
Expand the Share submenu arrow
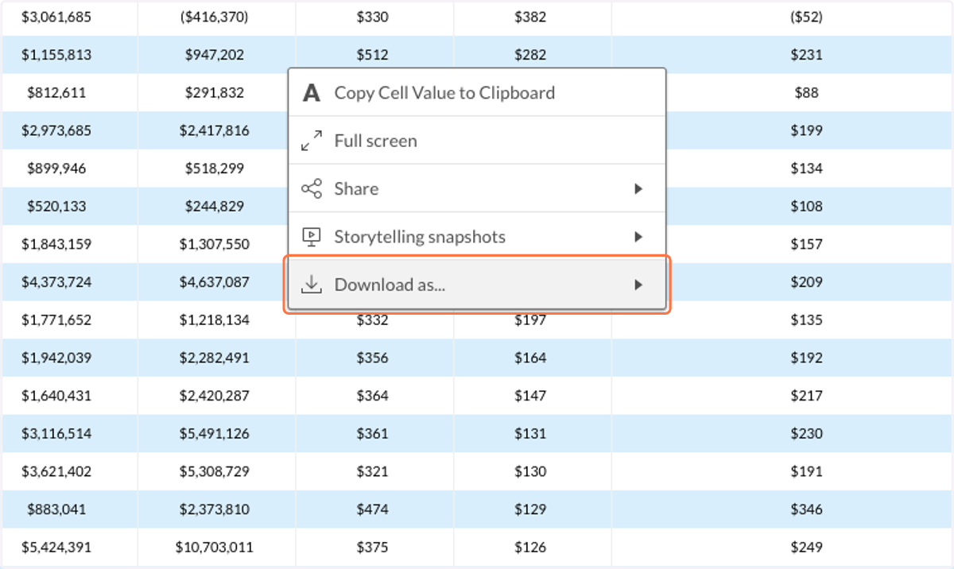coord(638,189)
